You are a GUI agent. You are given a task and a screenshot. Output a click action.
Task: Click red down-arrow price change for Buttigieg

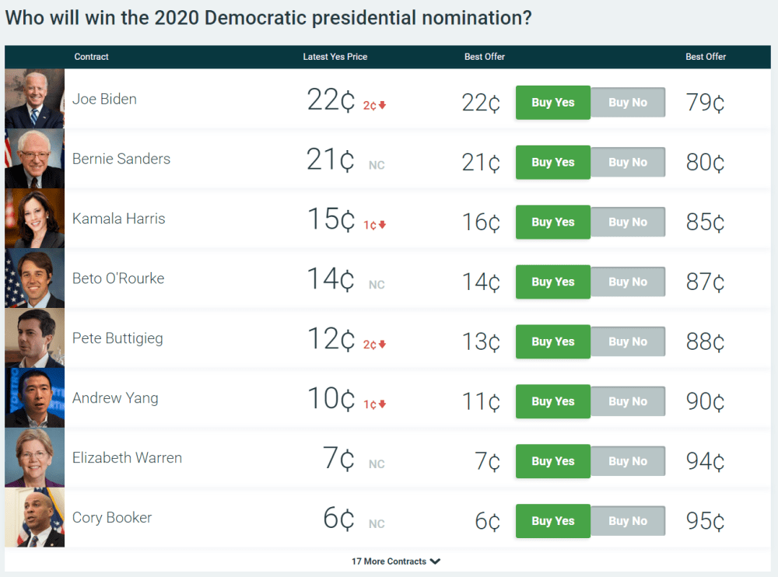coord(375,344)
